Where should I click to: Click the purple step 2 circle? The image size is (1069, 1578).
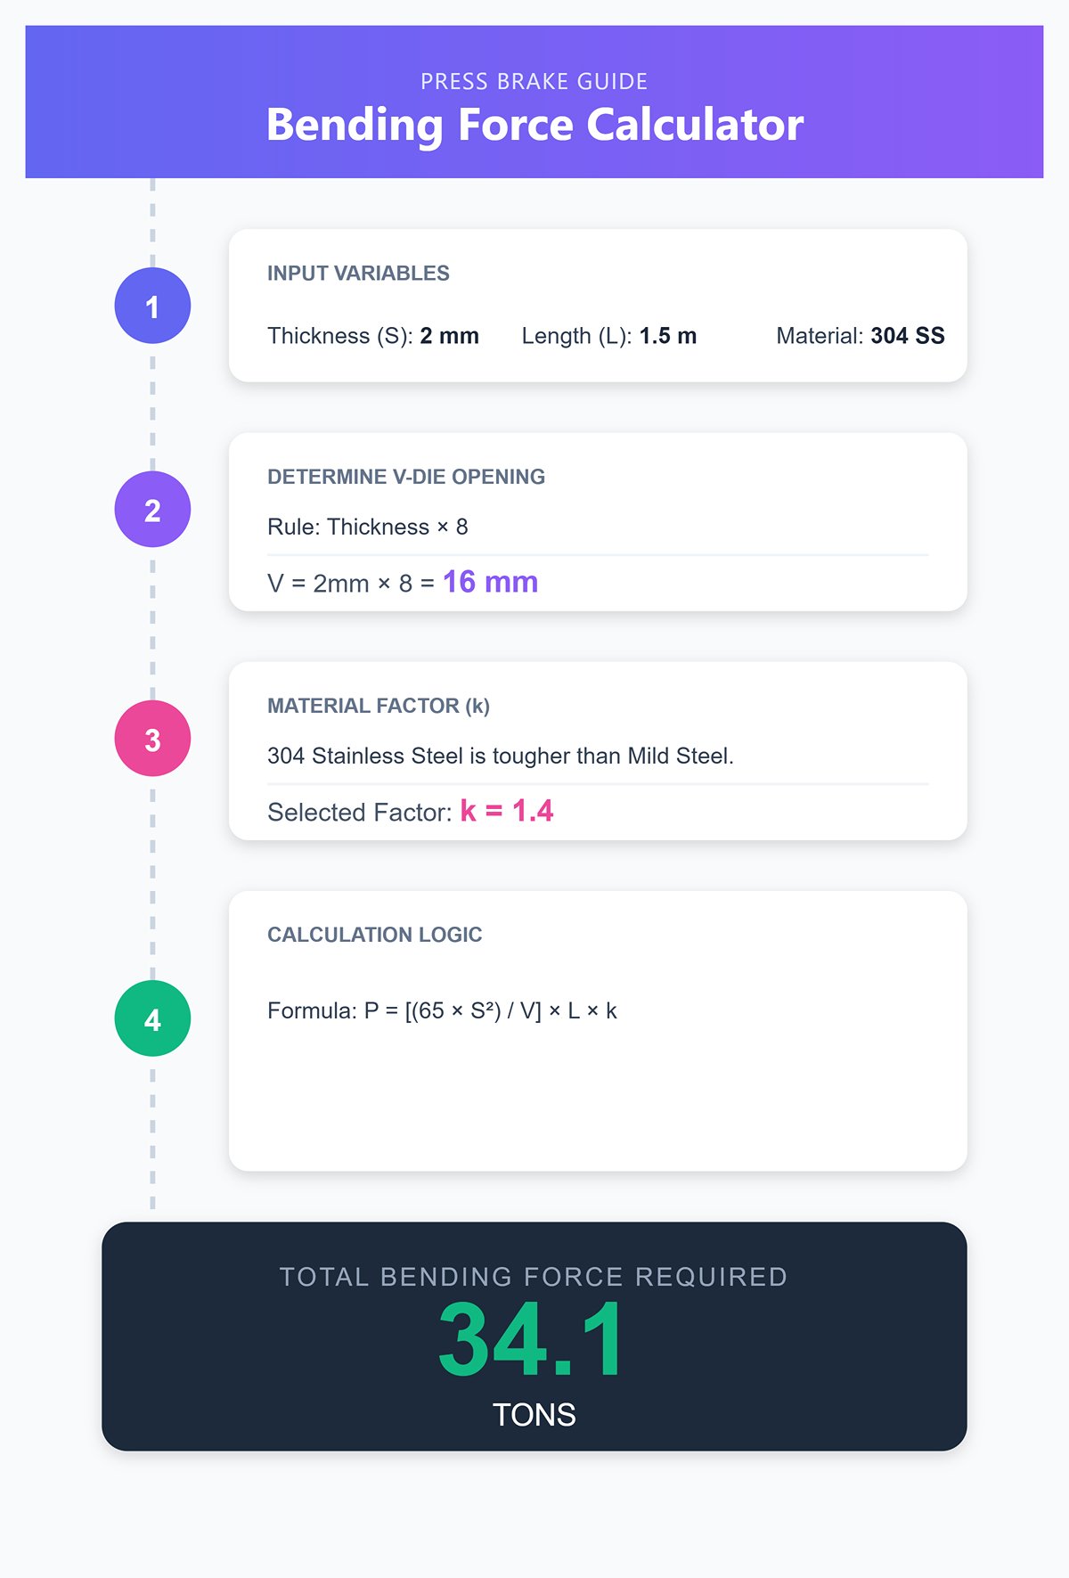click(x=152, y=510)
